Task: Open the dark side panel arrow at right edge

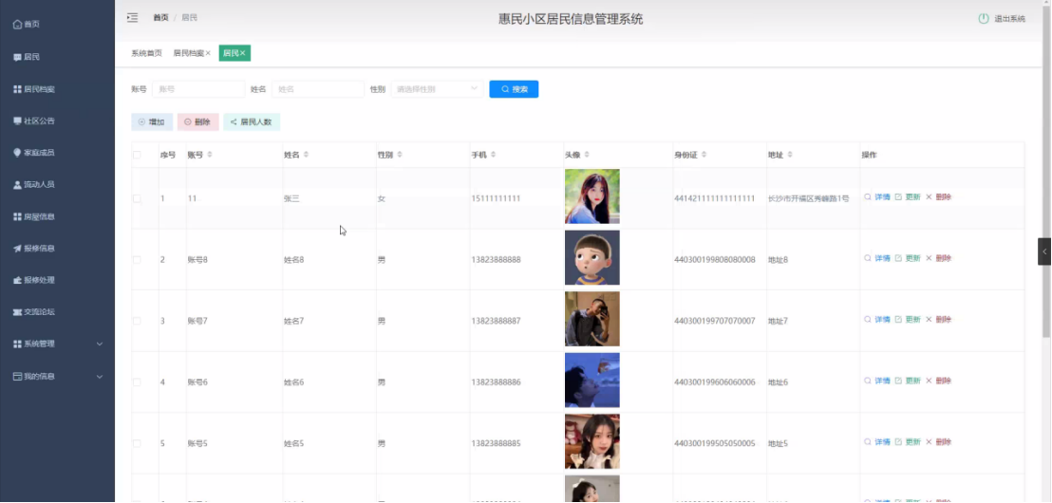Action: click(x=1044, y=251)
